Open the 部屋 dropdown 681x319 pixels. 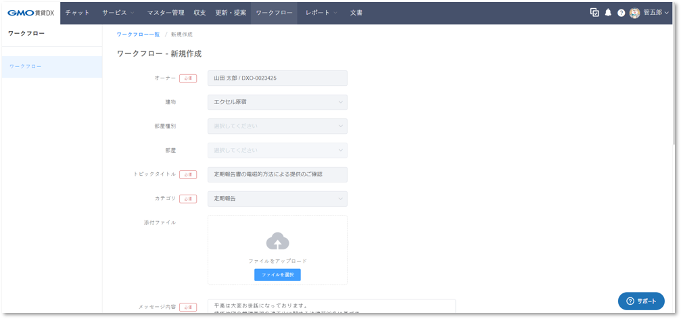pyautogui.click(x=277, y=150)
